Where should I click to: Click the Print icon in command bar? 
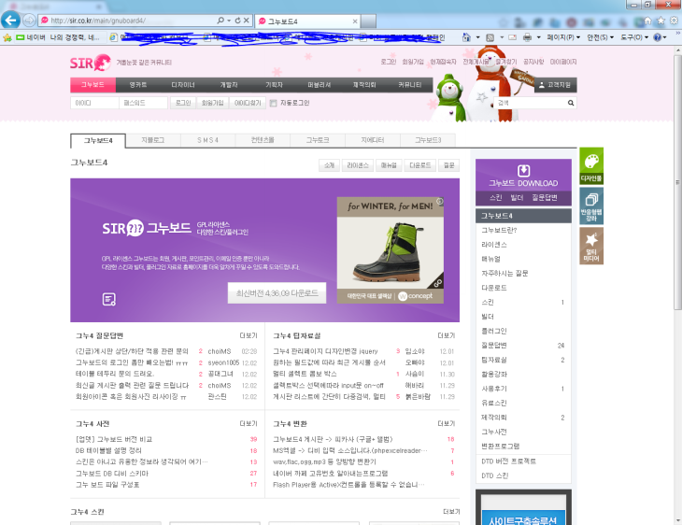pyautogui.click(x=527, y=38)
